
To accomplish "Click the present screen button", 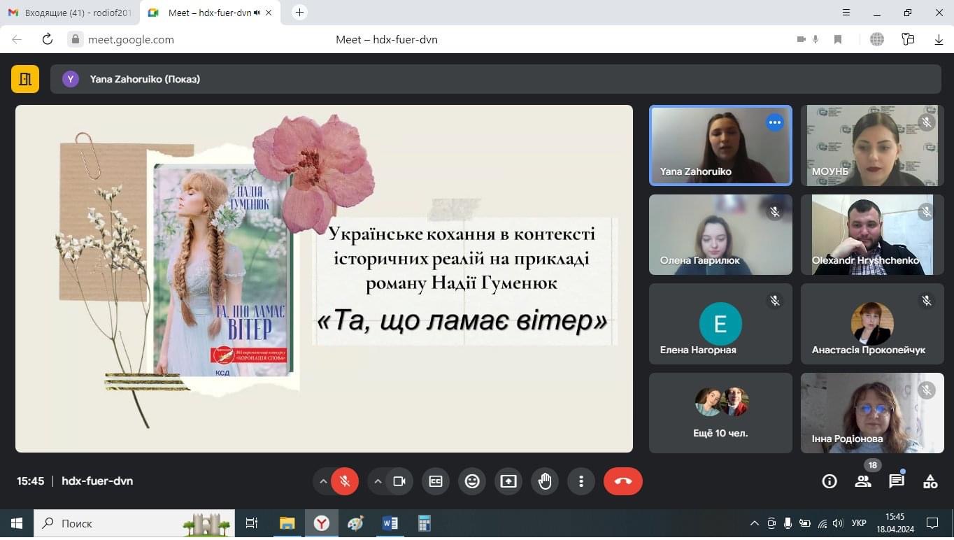I will click(x=508, y=481).
